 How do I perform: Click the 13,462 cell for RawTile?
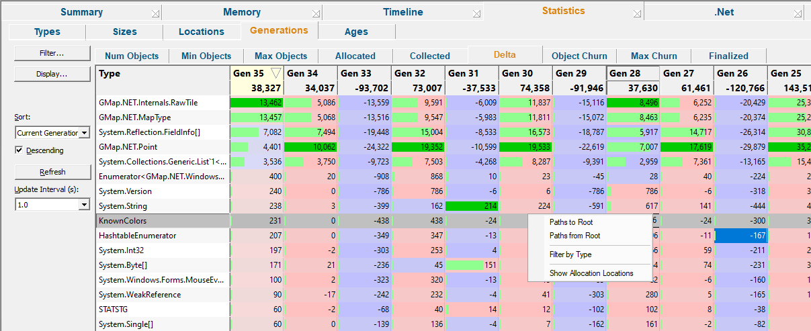tap(257, 103)
